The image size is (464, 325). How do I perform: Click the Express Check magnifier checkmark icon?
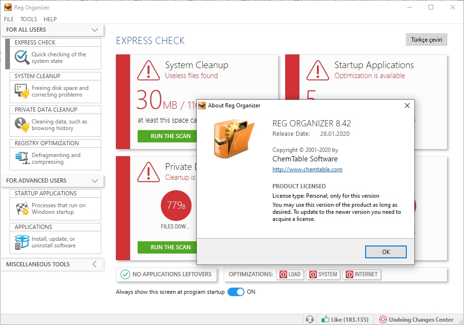pyautogui.click(x=22, y=57)
